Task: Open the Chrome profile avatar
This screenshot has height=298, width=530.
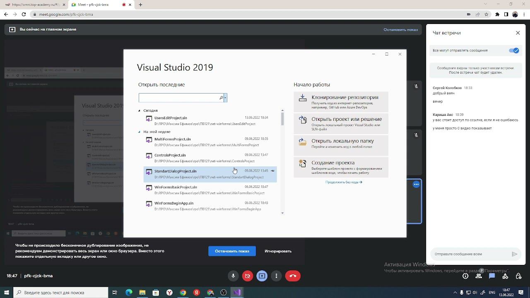Action: point(515,14)
